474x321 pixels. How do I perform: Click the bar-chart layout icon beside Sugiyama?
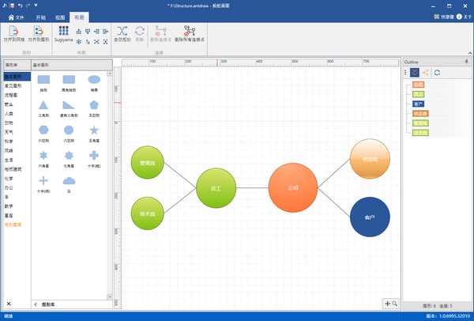coord(79,32)
